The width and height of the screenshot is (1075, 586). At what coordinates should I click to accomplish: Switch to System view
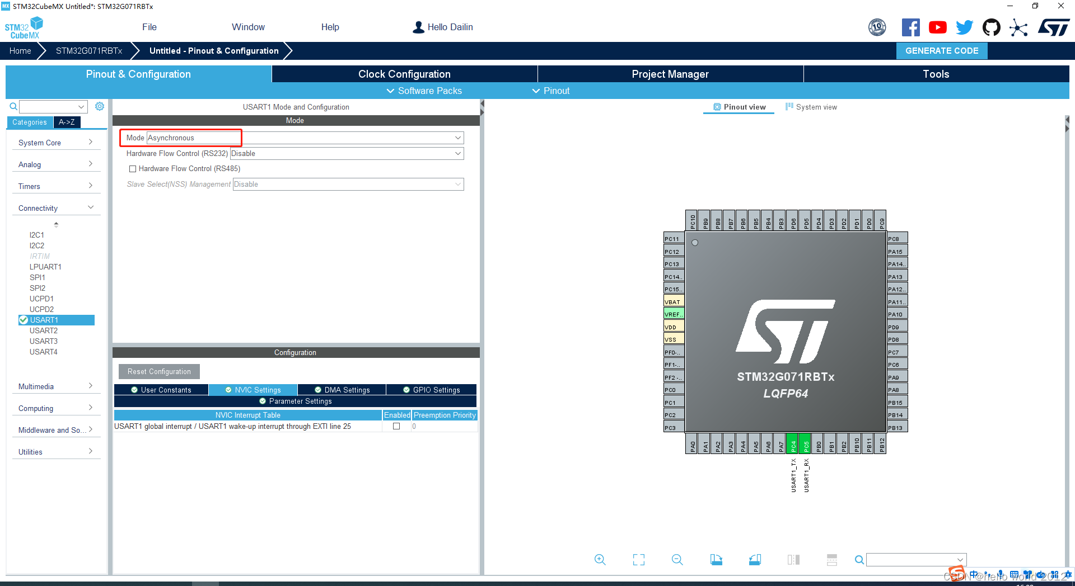811,107
